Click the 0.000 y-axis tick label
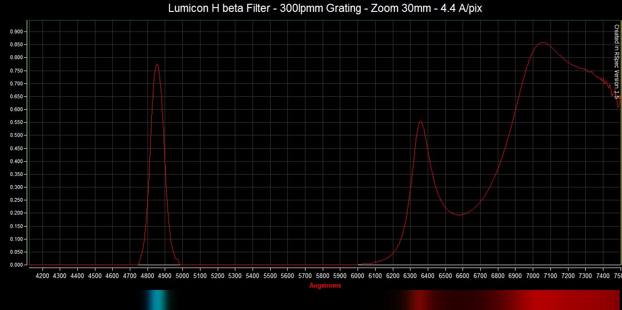Screen dimensions: 622x310 click(16, 265)
